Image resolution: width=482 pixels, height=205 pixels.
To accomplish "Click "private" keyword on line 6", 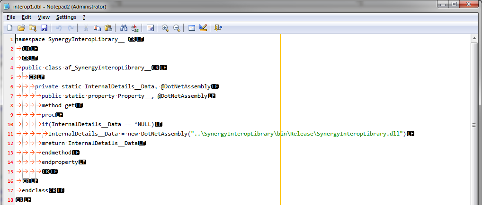I will 47,86.
